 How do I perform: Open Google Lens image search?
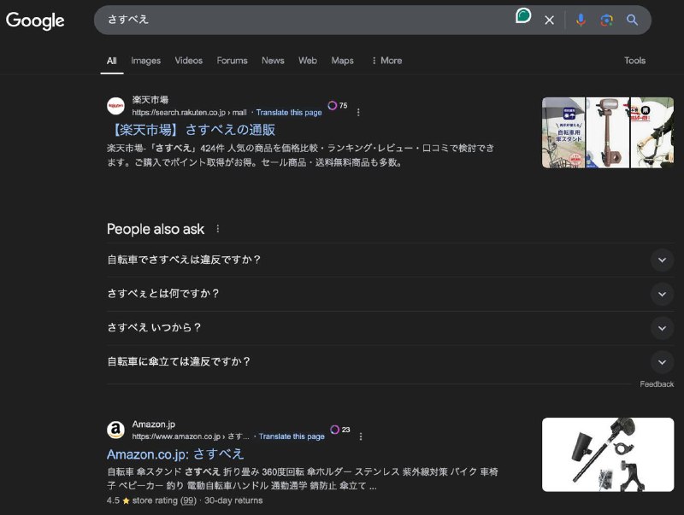605,20
